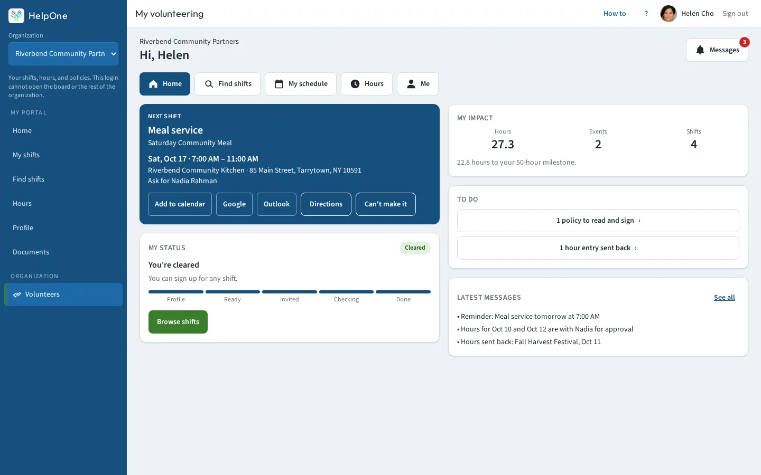
Task: Open Find shifts in the sidebar
Action: pos(63,179)
